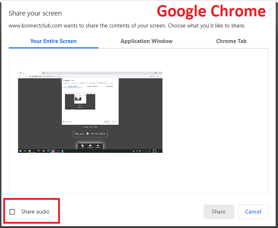Image resolution: width=278 pixels, height=228 pixels.
Task: Click the chat bubble icon in the preview
Action: click(90, 146)
